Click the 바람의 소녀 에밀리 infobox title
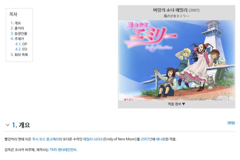 point(170,10)
